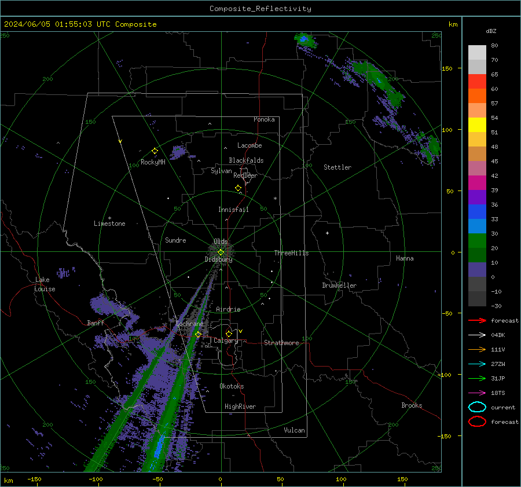Click the RedDeer city label

tap(245, 175)
